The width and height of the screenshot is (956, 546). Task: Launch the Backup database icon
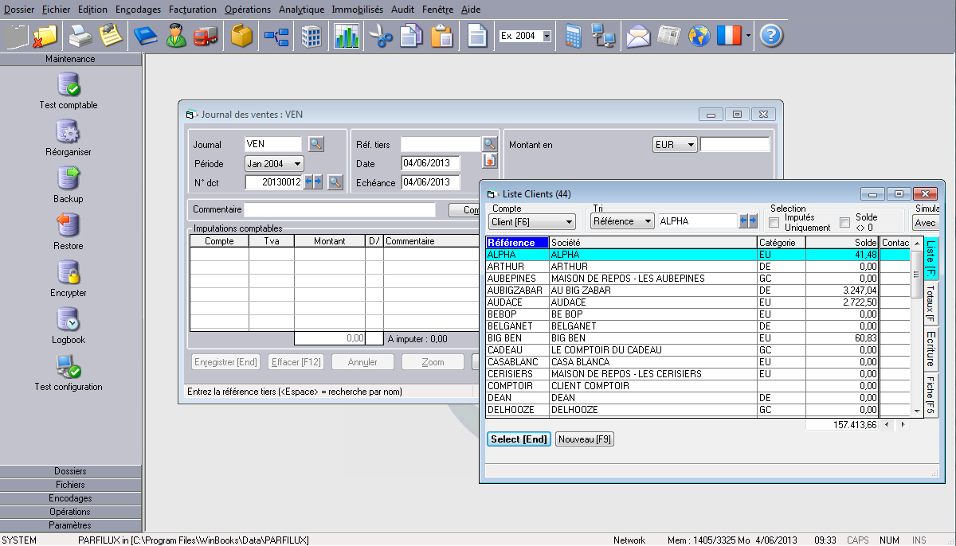(69, 178)
